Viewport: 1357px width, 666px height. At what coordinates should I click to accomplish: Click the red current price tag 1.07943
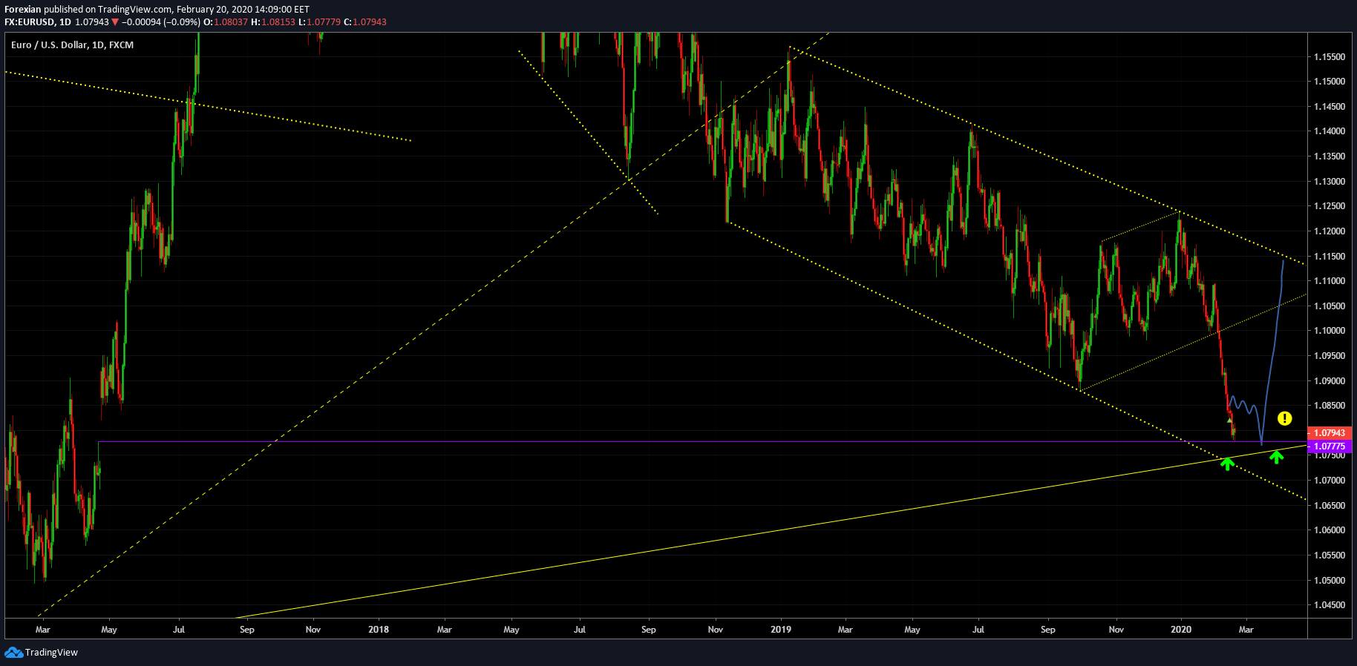pos(1330,433)
